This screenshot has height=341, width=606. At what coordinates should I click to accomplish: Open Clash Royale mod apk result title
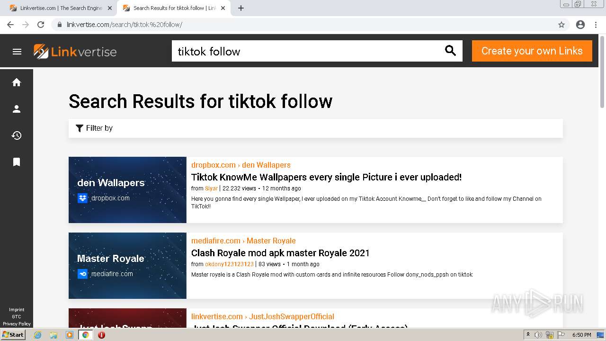(280, 253)
